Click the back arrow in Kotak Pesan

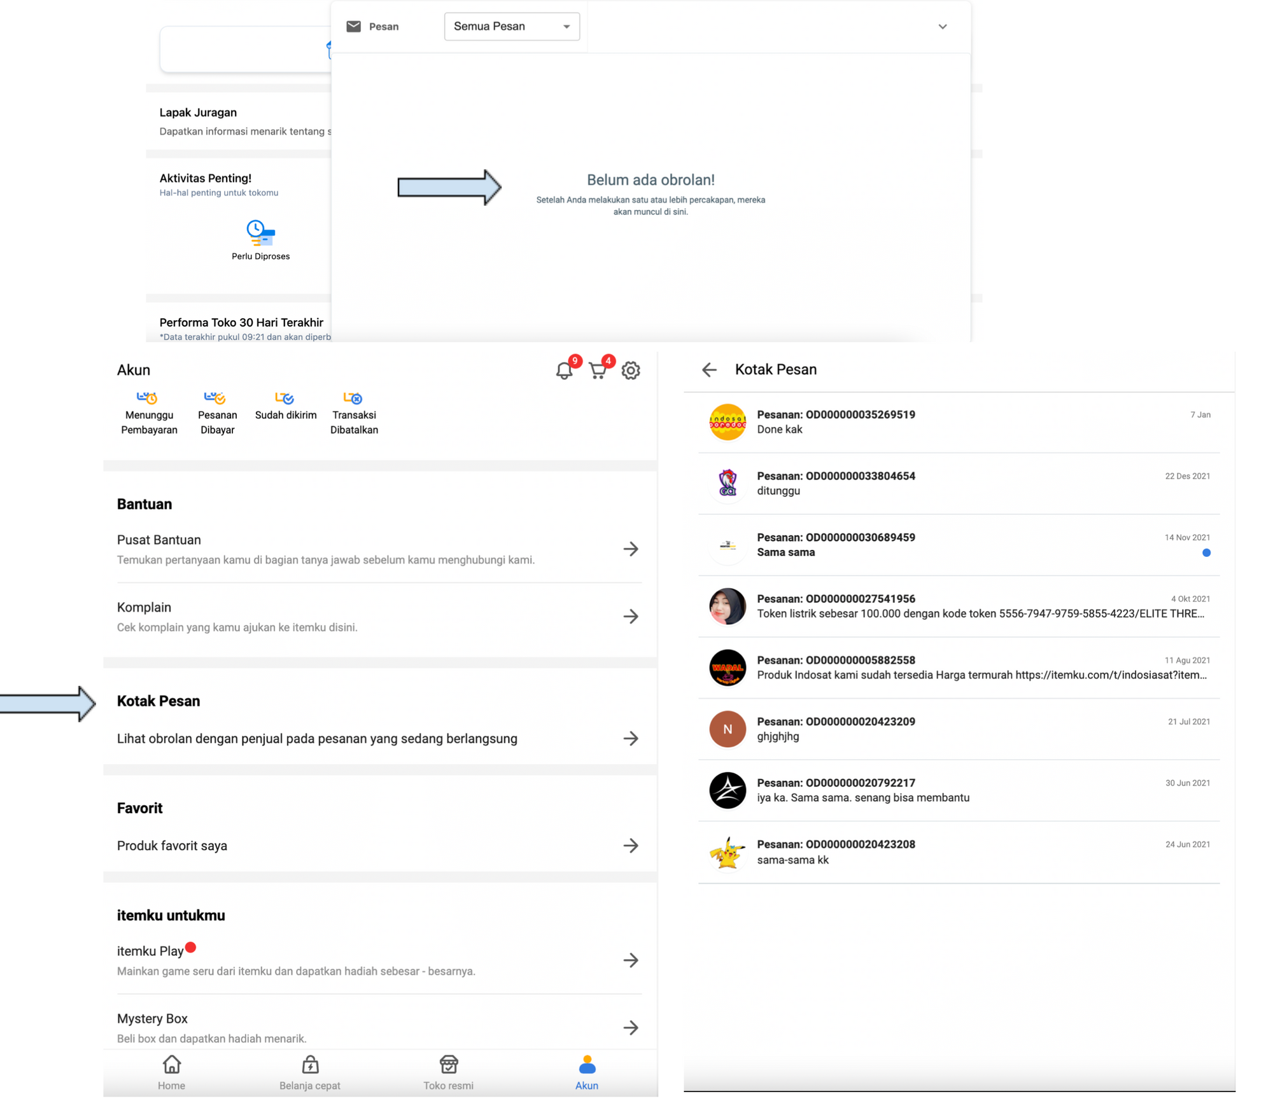click(709, 370)
